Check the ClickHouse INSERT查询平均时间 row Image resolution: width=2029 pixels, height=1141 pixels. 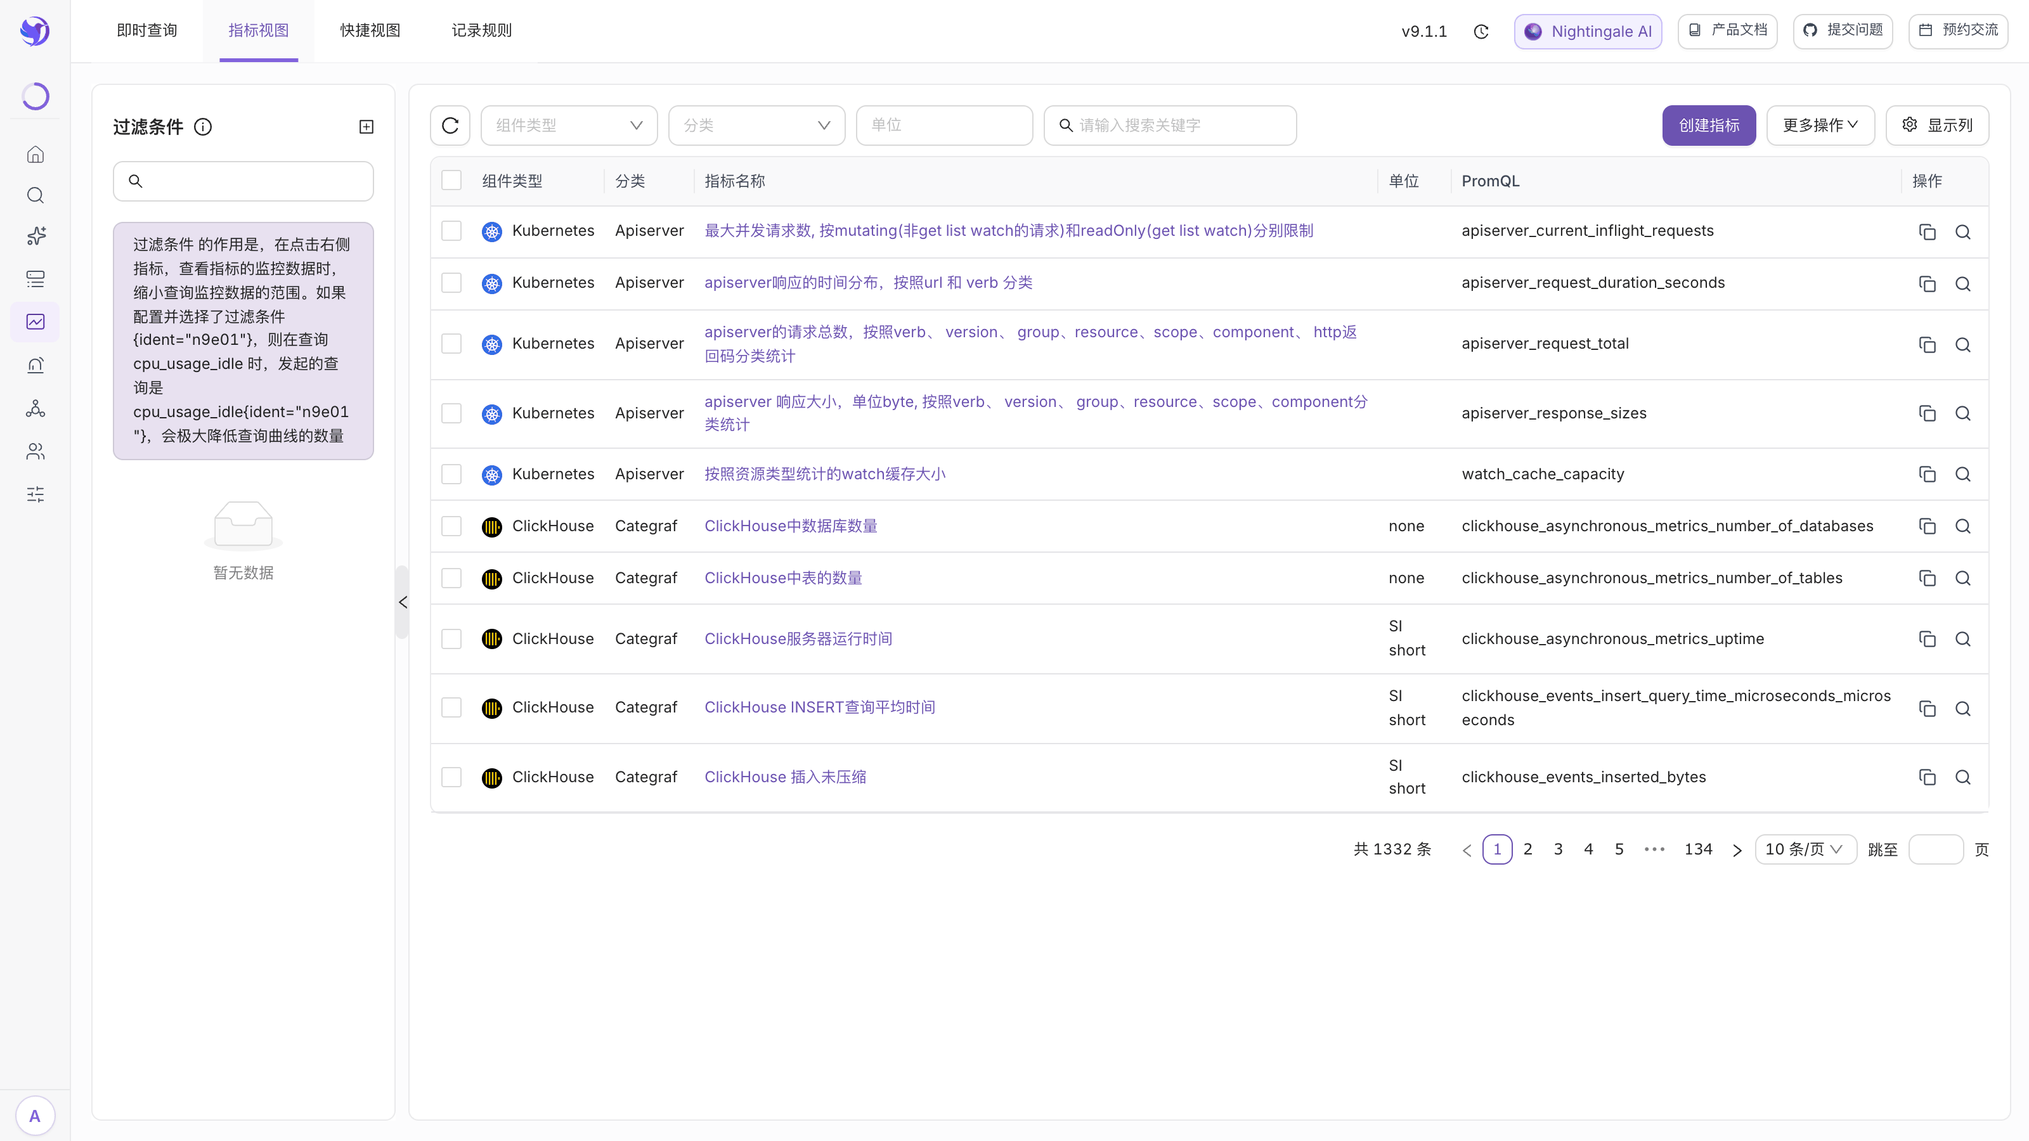coord(451,707)
